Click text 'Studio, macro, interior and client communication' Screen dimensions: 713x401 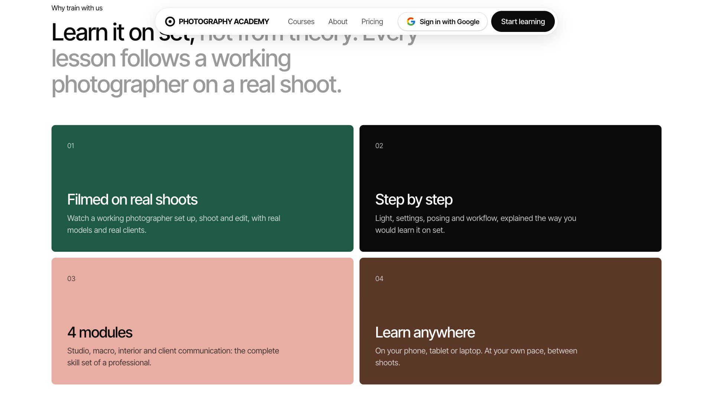click(x=149, y=351)
